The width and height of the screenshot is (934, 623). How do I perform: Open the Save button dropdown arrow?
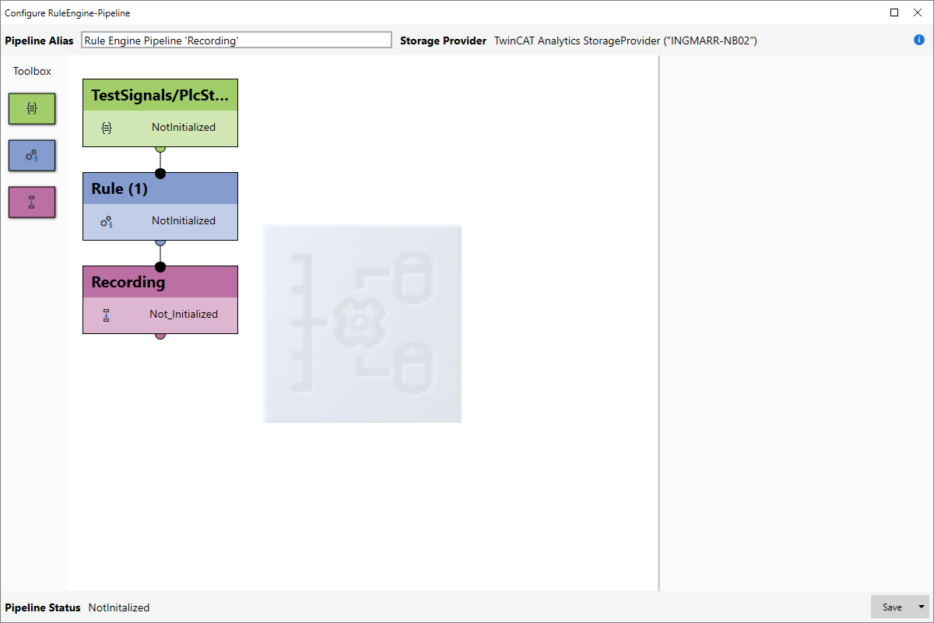[x=922, y=607]
